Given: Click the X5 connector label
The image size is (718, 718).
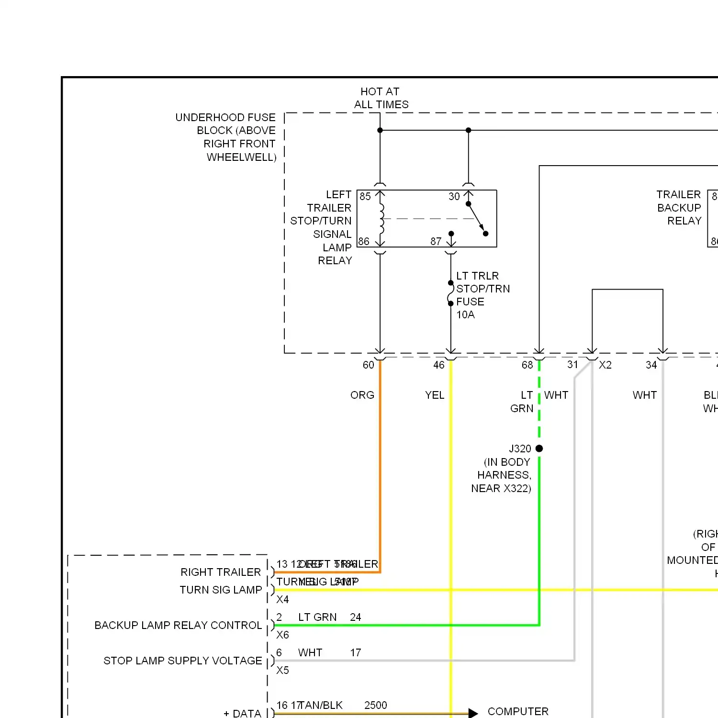Looking at the screenshot, I should tap(283, 671).
